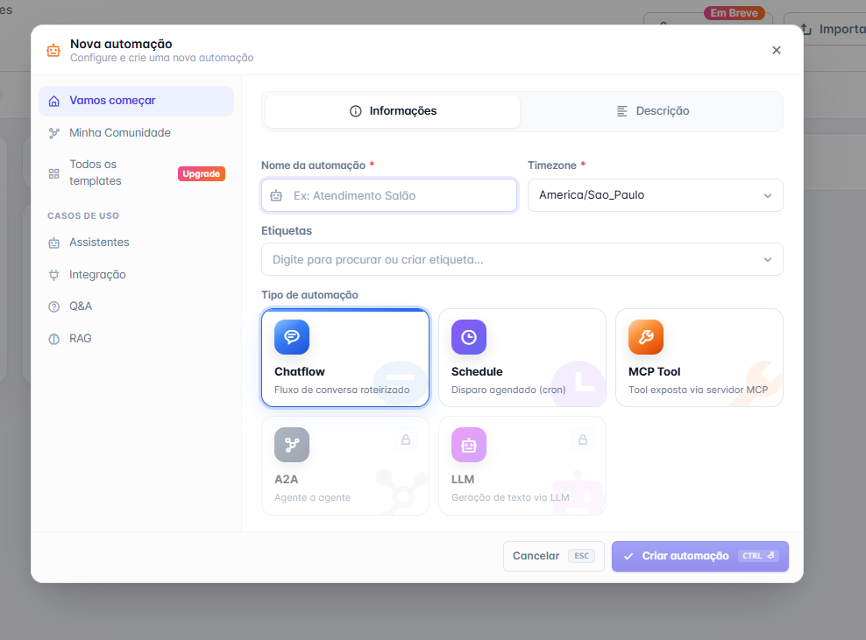The image size is (866, 640).
Task: Click the pink LLM robot icon
Action: click(469, 445)
